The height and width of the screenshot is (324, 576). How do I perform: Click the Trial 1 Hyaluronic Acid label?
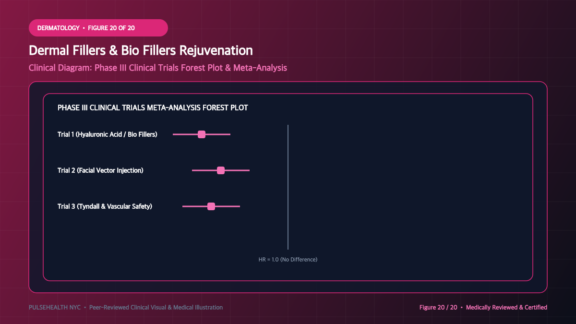pos(108,134)
